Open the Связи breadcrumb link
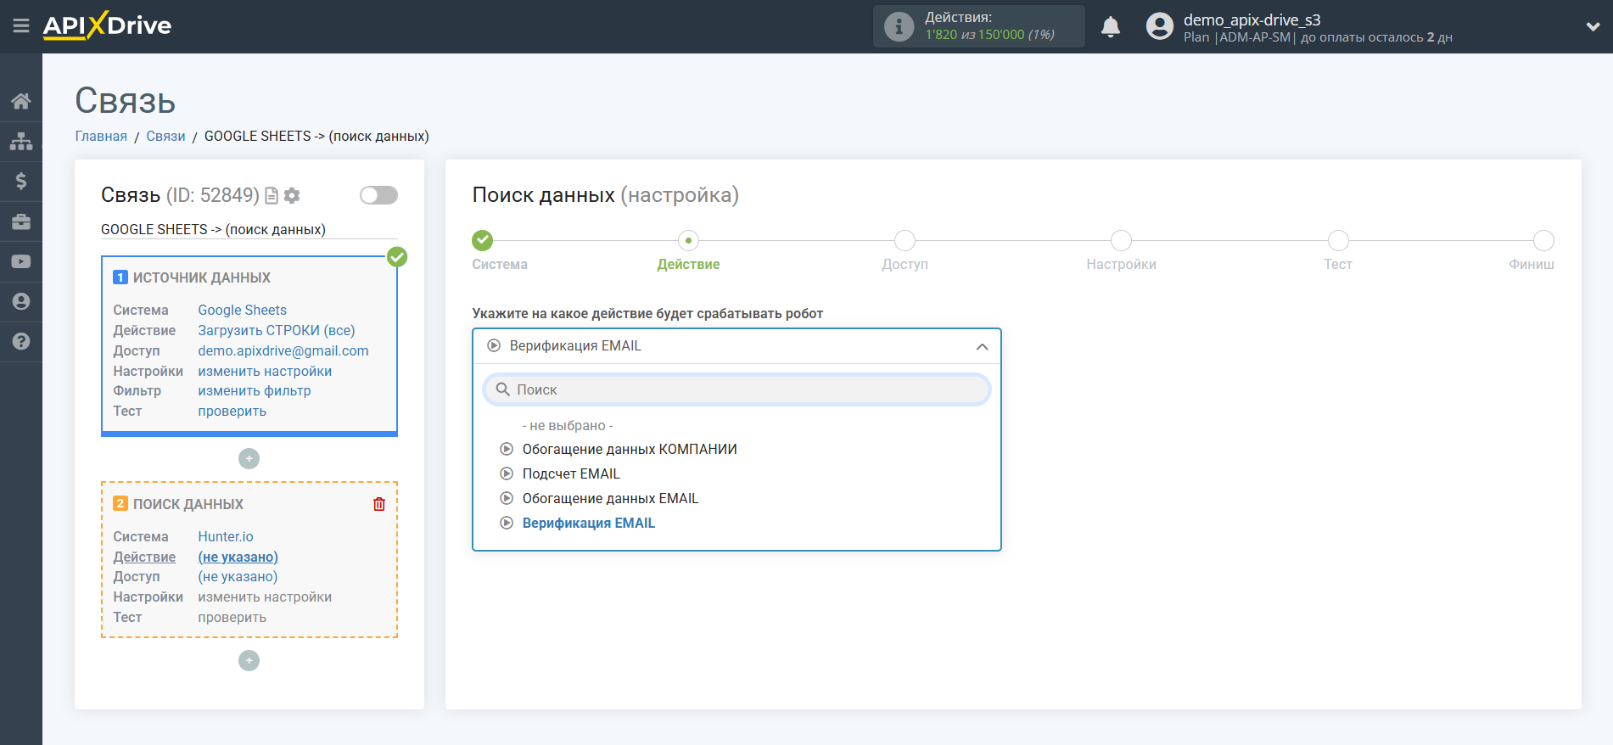Image resolution: width=1613 pixels, height=745 pixels. coord(165,136)
